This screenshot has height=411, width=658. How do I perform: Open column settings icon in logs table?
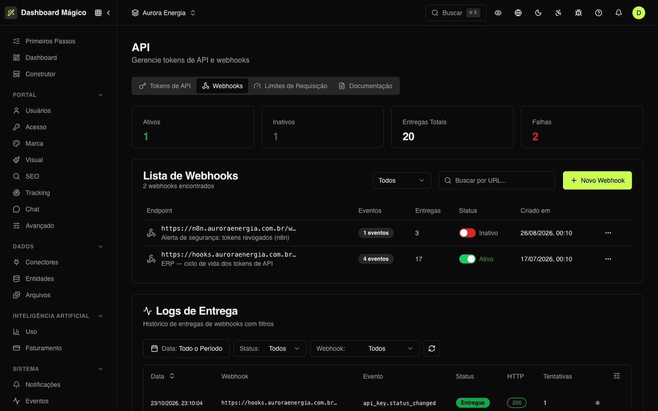[617, 376]
